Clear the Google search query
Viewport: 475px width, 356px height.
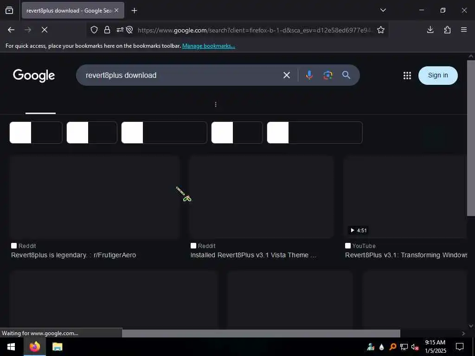(287, 75)
